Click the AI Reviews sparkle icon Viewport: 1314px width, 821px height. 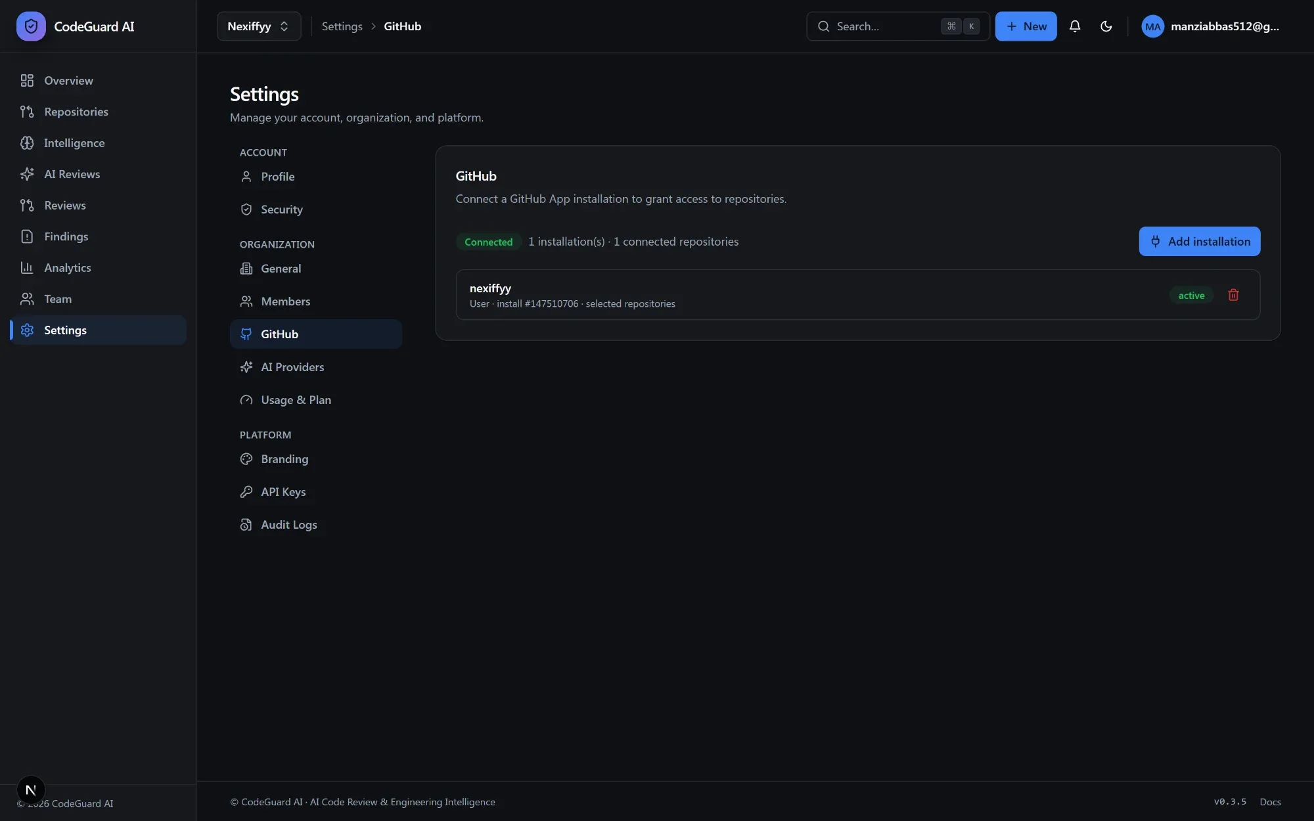point(27,174)
